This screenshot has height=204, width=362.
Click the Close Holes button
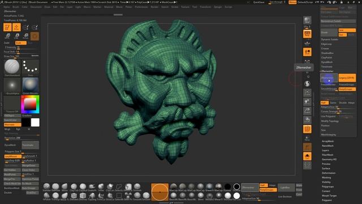tap(30, 170)
